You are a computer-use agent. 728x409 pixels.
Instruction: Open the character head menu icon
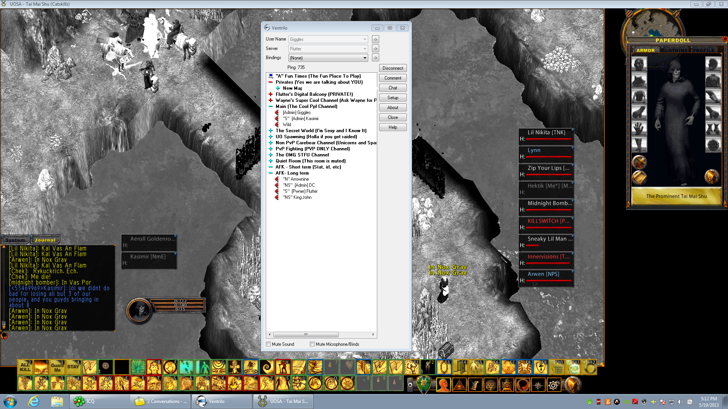443,385
